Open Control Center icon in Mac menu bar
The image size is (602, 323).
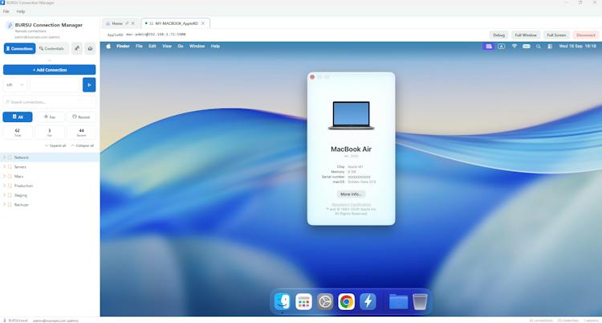point(550,46)
